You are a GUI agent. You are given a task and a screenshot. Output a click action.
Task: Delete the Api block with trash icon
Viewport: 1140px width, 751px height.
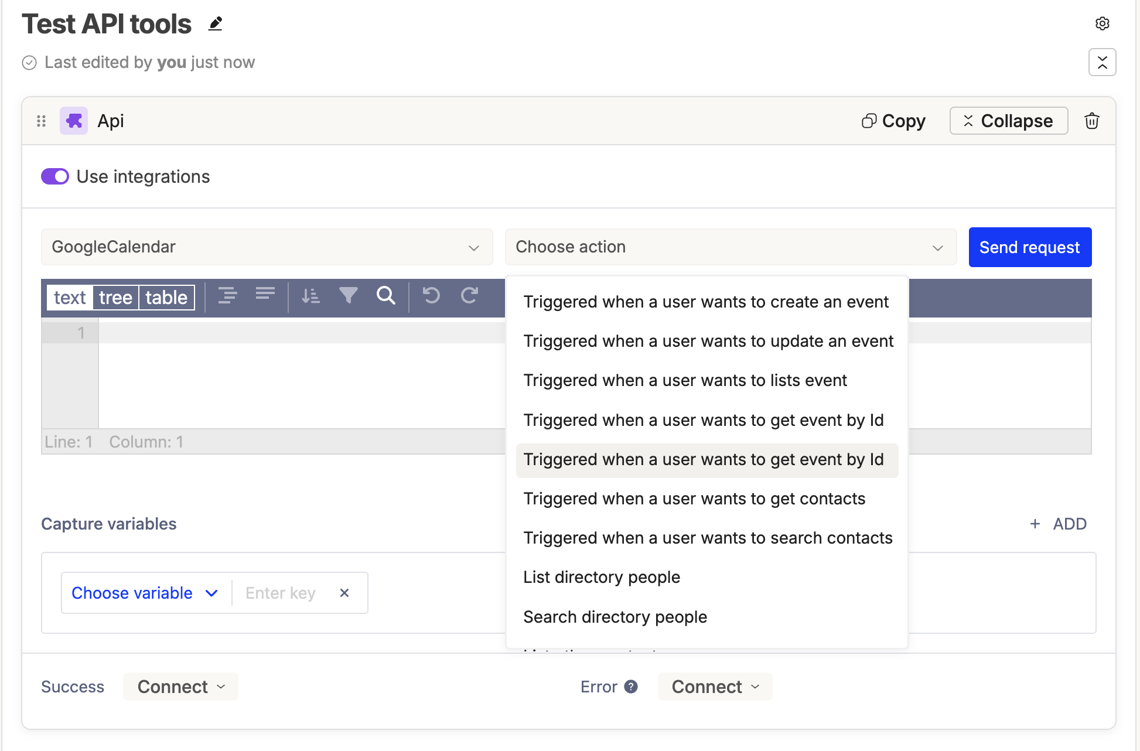coord(1091,121)
